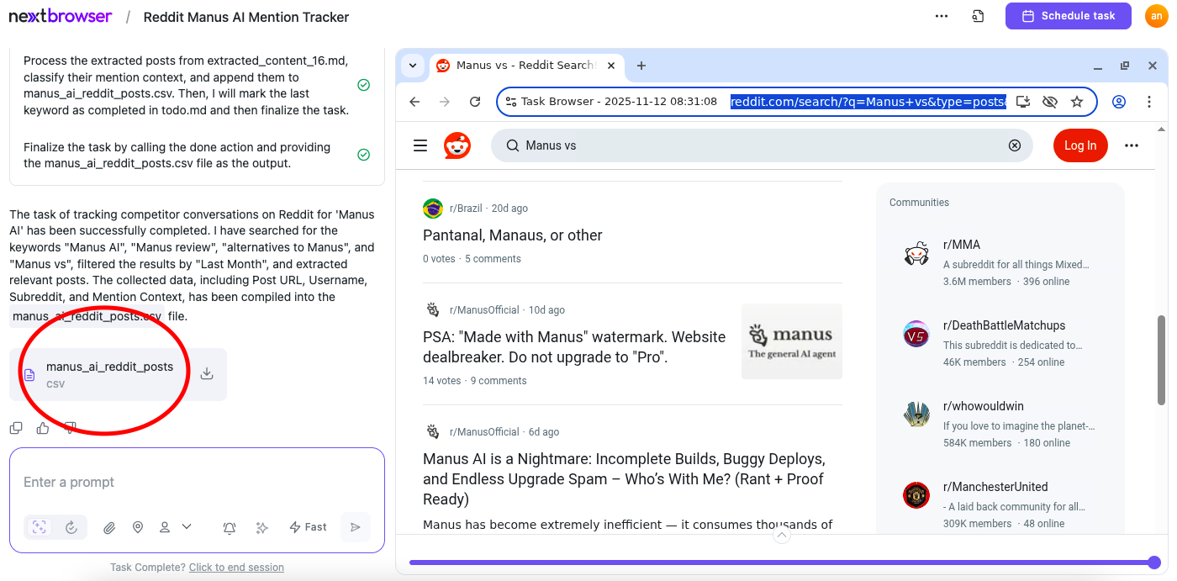Copy the response with the copy icon

[16, 428]
